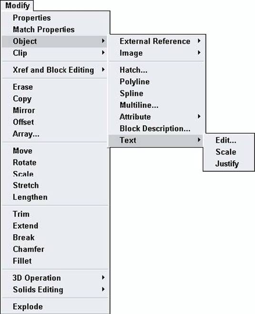Expand the Image submenu
Screen dimensions: 255x314
point(156,53)
